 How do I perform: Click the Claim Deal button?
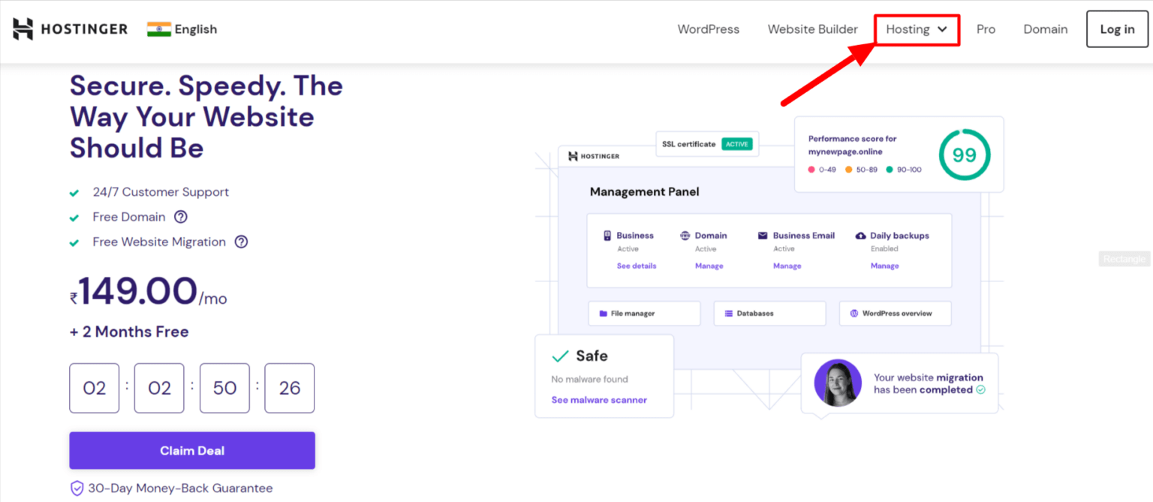(191, 450)
